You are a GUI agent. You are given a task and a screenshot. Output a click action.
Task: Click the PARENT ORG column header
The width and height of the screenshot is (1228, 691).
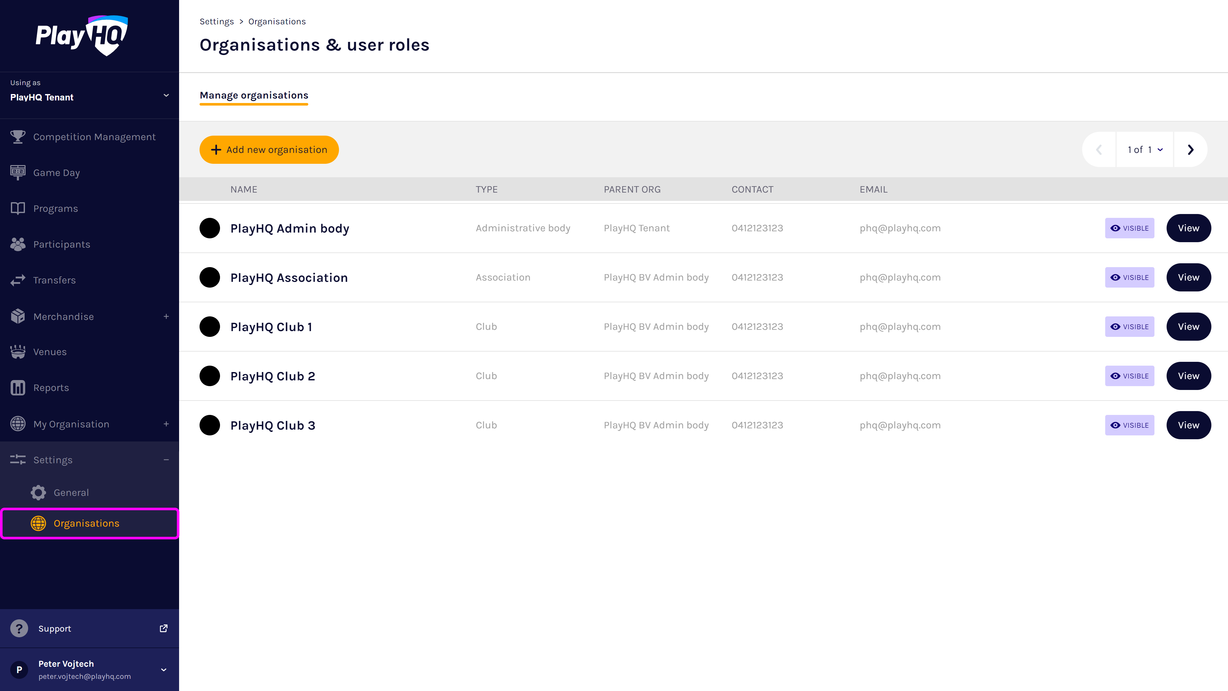(x=632, y=189)
